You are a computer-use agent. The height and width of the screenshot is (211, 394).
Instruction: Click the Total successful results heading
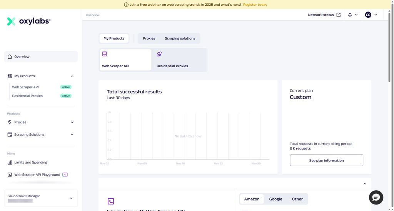click(x=134, y=92)
